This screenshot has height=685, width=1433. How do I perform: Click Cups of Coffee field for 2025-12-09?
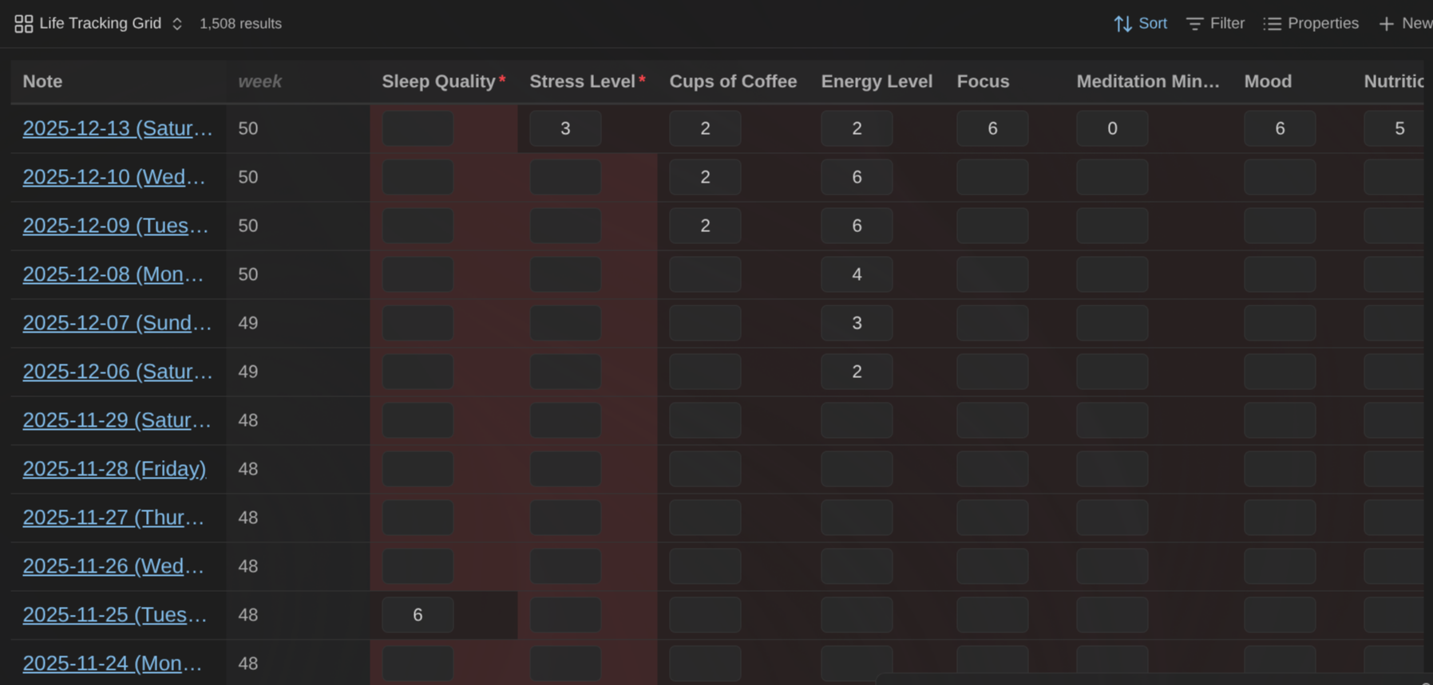pyautogui.click(x=705, y=226)
